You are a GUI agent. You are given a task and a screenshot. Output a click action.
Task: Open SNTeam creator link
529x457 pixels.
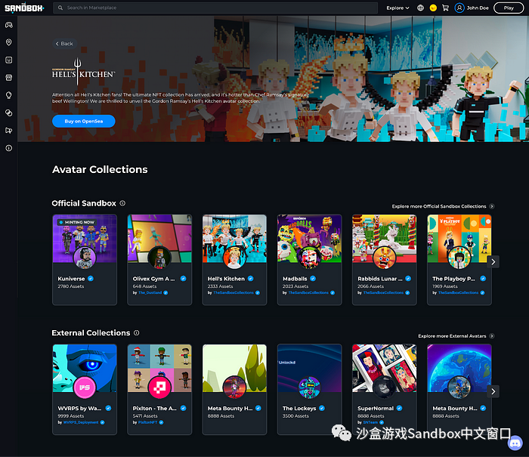(370, 422)
